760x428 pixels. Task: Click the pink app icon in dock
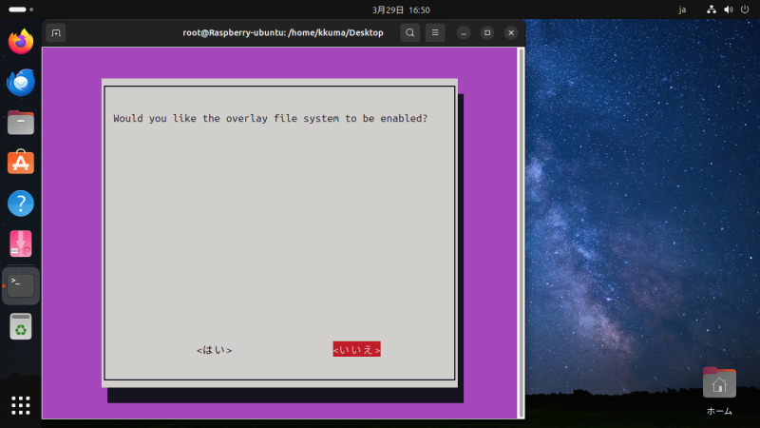click(x=21, y=244)
